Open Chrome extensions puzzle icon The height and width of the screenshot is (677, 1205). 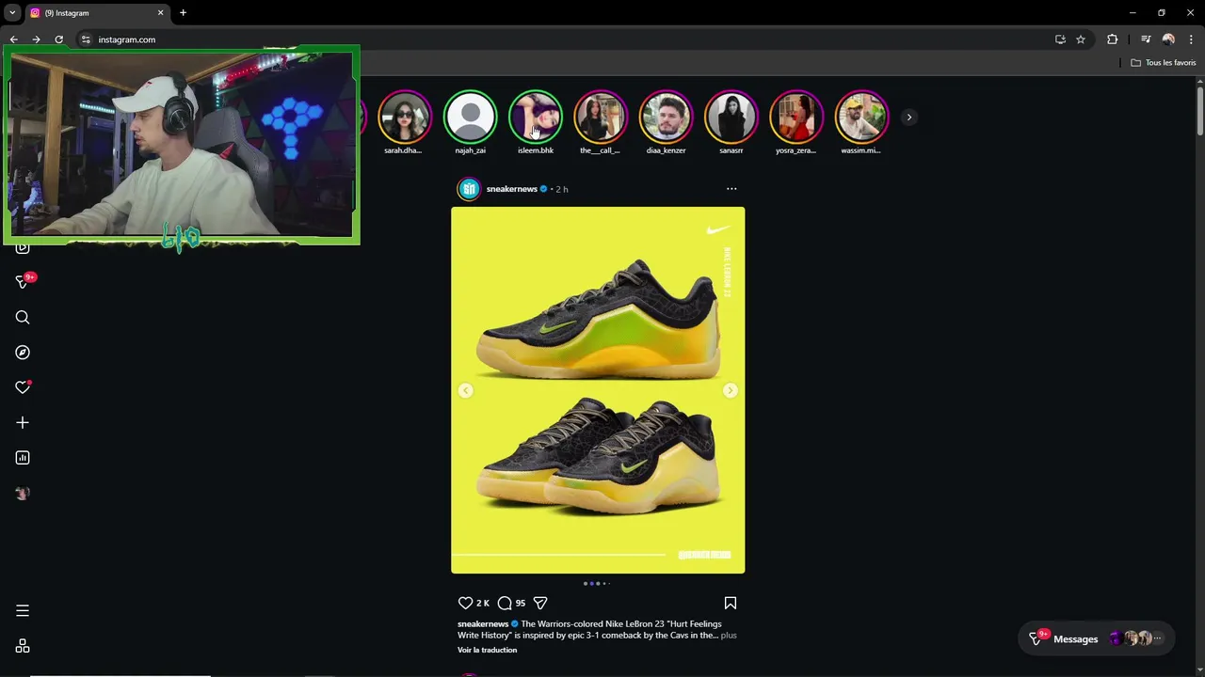click(1112, 39)
